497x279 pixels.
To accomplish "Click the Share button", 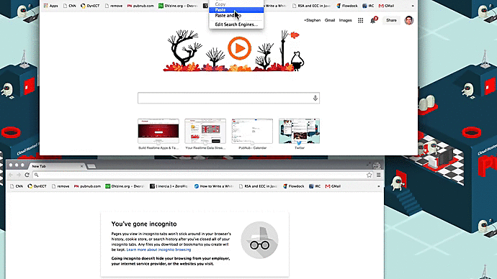I will tap(391, 20).
